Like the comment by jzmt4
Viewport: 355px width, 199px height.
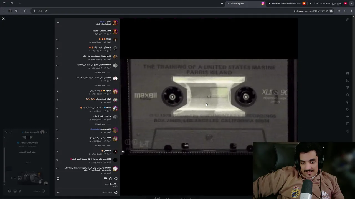57,57
